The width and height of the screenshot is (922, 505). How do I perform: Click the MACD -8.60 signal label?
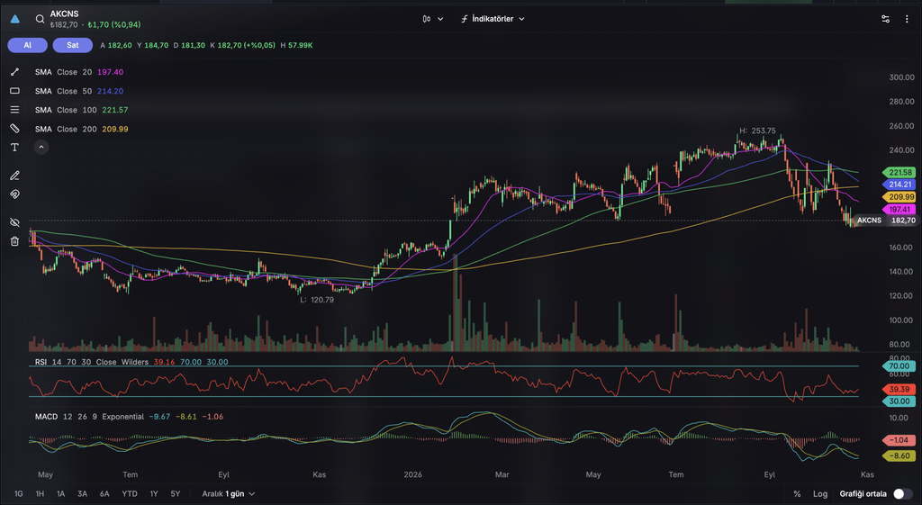click(x=899, y=455)
